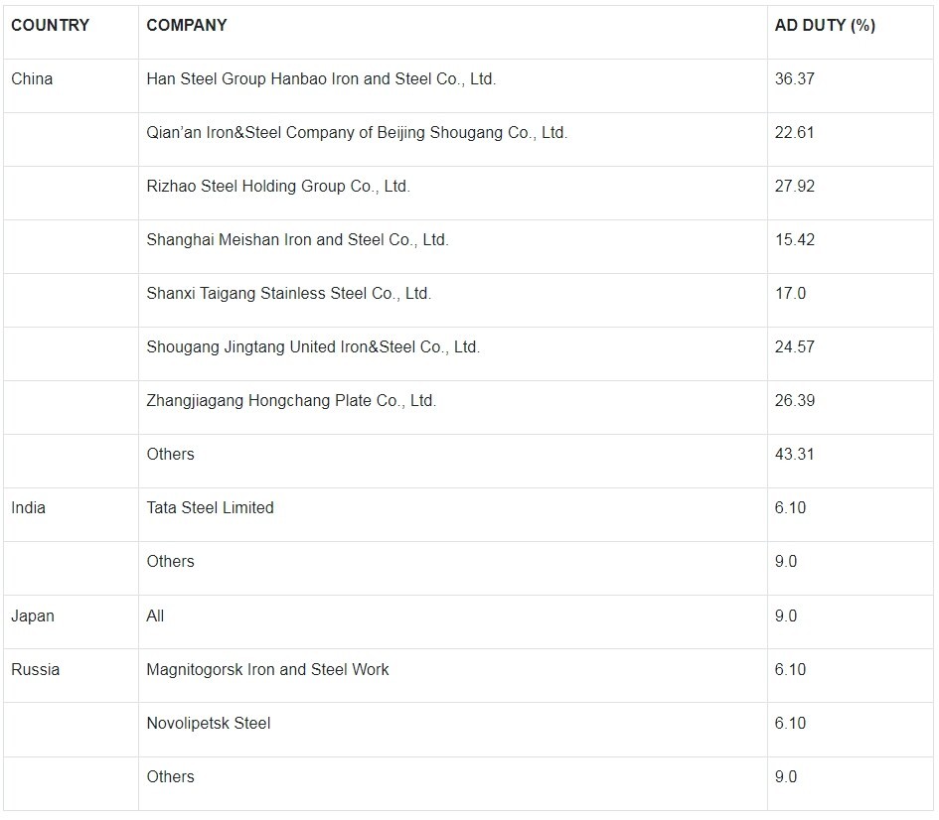Click Shanxi Taigang Stainless Steel cell

(288, 294)
